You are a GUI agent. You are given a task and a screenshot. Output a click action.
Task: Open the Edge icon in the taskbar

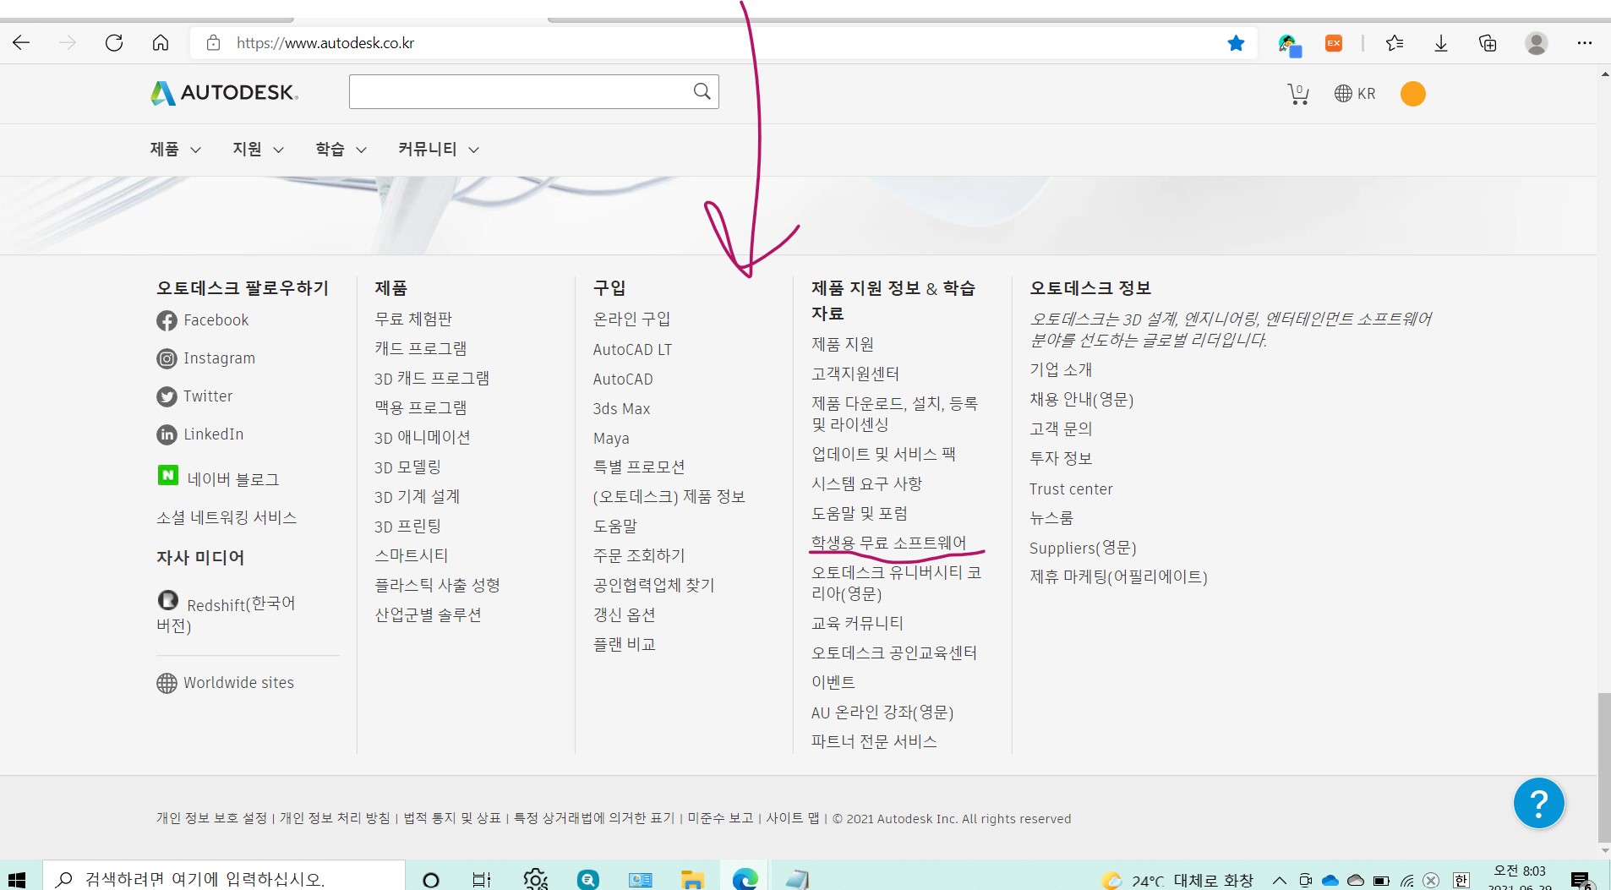(745, 879)
